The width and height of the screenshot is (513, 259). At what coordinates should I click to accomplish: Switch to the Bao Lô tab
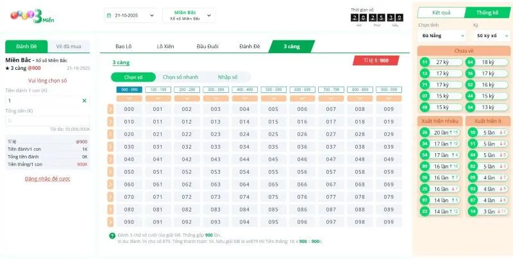[124, 46]
